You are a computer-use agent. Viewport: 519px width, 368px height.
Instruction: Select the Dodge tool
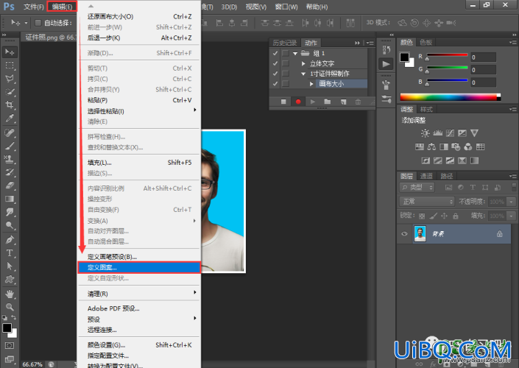click(x=10, y=225)
